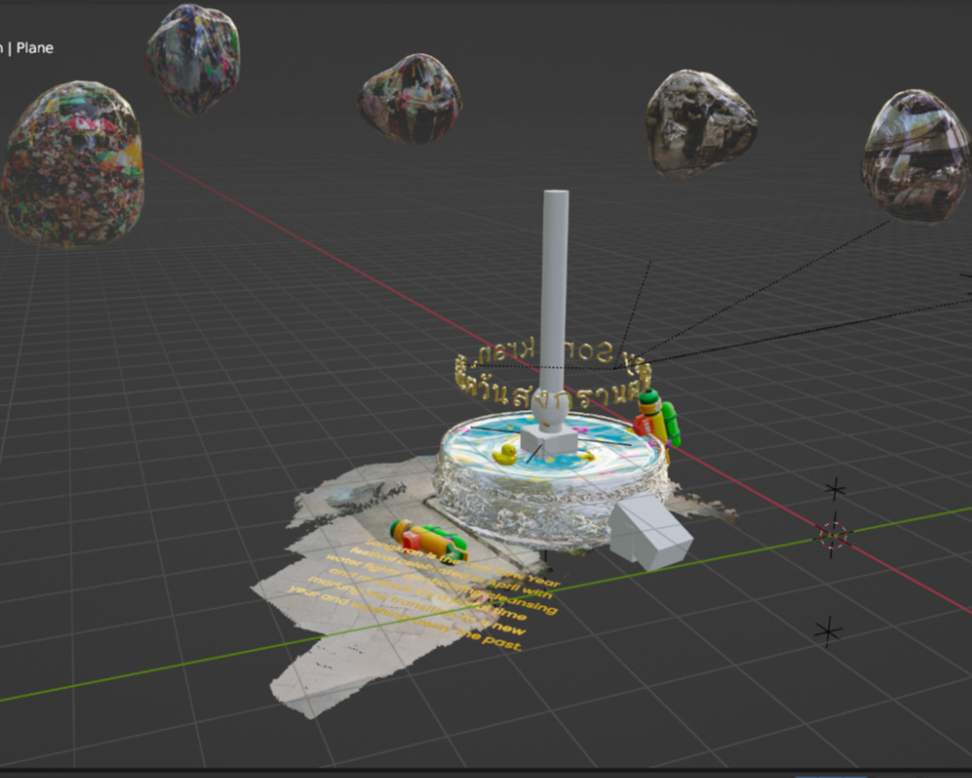
Task: Select the empty marker below the 3D cursor
Action: tap(828, 631)
